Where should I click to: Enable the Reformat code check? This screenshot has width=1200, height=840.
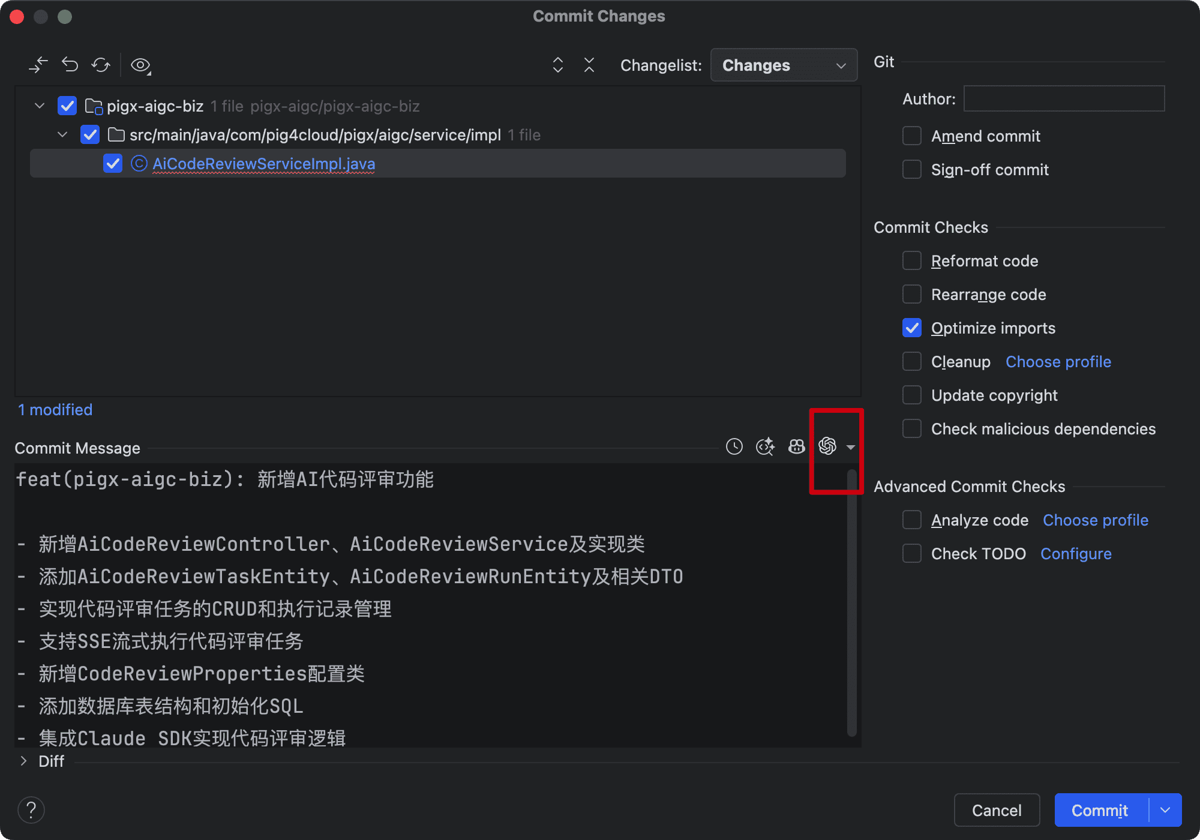[911, 260]
